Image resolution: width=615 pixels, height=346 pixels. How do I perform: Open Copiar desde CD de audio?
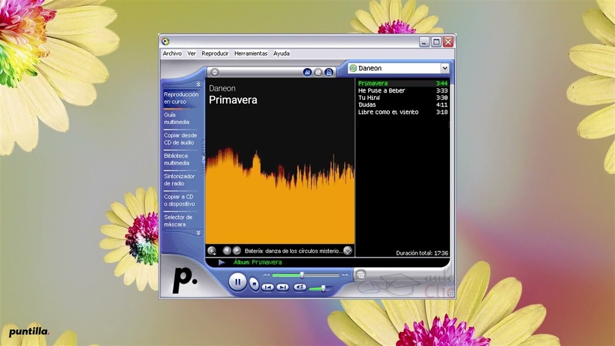click(180, 139)
